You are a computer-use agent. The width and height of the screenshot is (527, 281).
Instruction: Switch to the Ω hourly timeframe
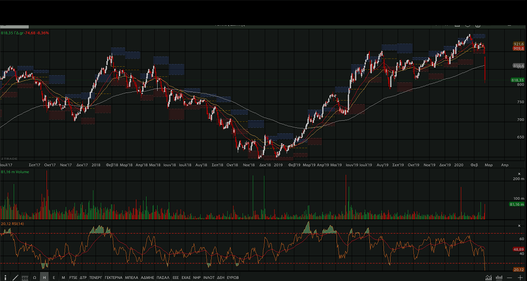click(x=34, y=277)
